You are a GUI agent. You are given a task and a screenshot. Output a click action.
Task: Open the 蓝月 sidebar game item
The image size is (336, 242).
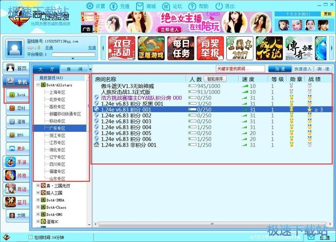click(x=17, y=202)
